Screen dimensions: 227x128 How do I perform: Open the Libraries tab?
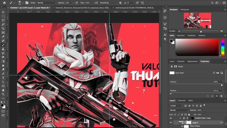pos(181,62)
